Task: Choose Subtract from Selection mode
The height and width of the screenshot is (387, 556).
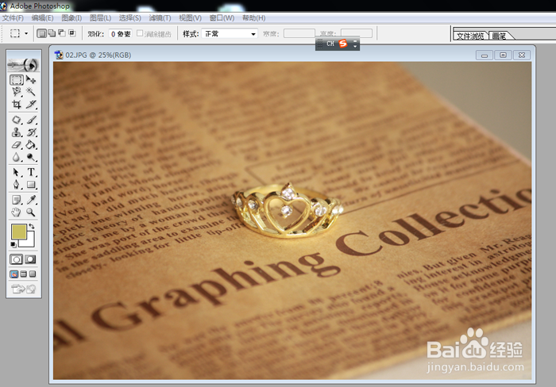Action: coord(62,33)
